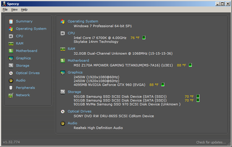Open Graphics section from sidebar

[23, 58]
